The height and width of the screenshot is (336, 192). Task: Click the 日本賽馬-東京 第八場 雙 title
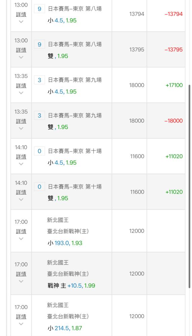tap(75, 44)
